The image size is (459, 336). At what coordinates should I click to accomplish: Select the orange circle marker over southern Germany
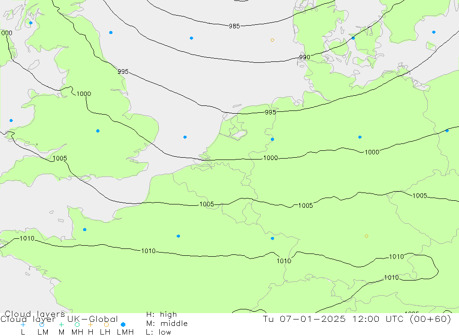coord(366,236)
